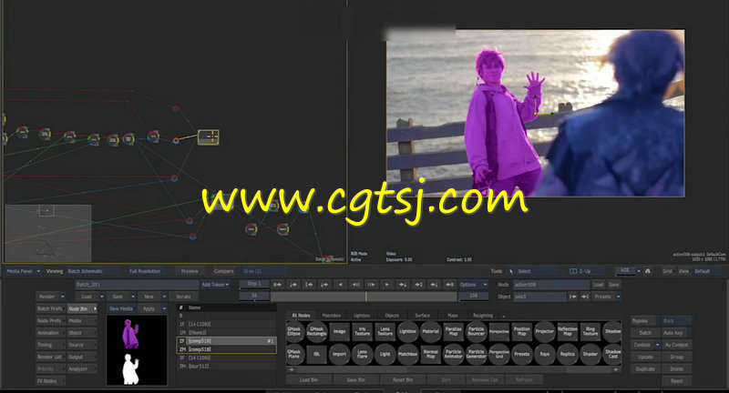This screenshot has height=393, width=729.
Task: Select the Parallax Map node
Action: click(x=453, y=331)
